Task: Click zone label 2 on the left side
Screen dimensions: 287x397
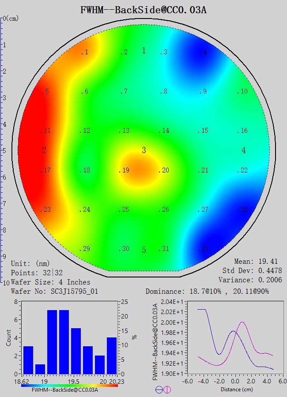Action: pyautogui.click(x=44, y=150)
